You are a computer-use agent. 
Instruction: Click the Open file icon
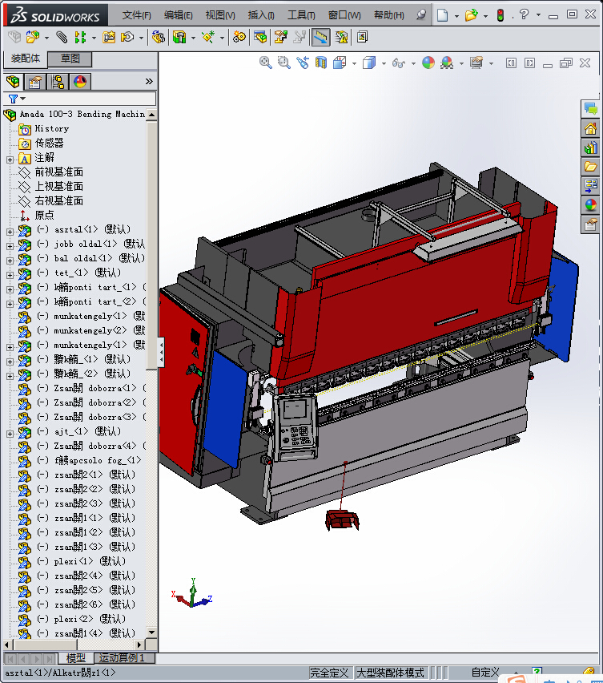point(471,16)
